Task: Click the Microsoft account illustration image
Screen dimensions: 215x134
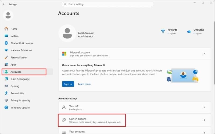Action: coord(182,76)
